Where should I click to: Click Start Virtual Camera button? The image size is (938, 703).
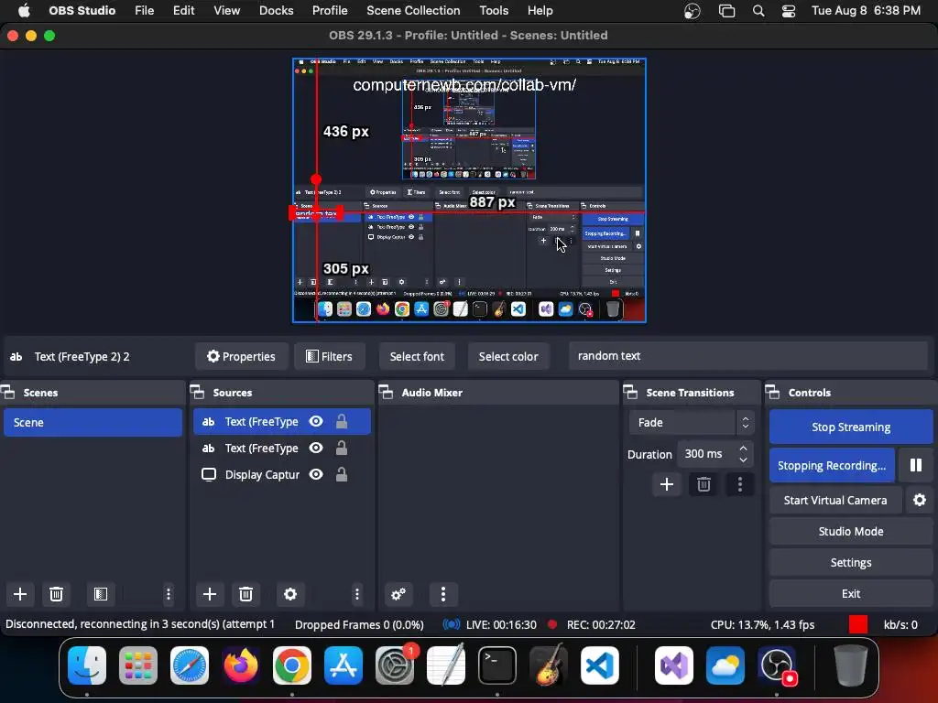tap(835, 500)
